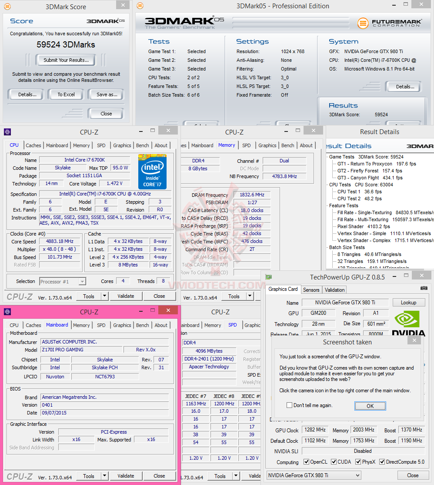
Task: Click the NB Frequency value 4783.8 MHz
Action: tap(284, 176)
